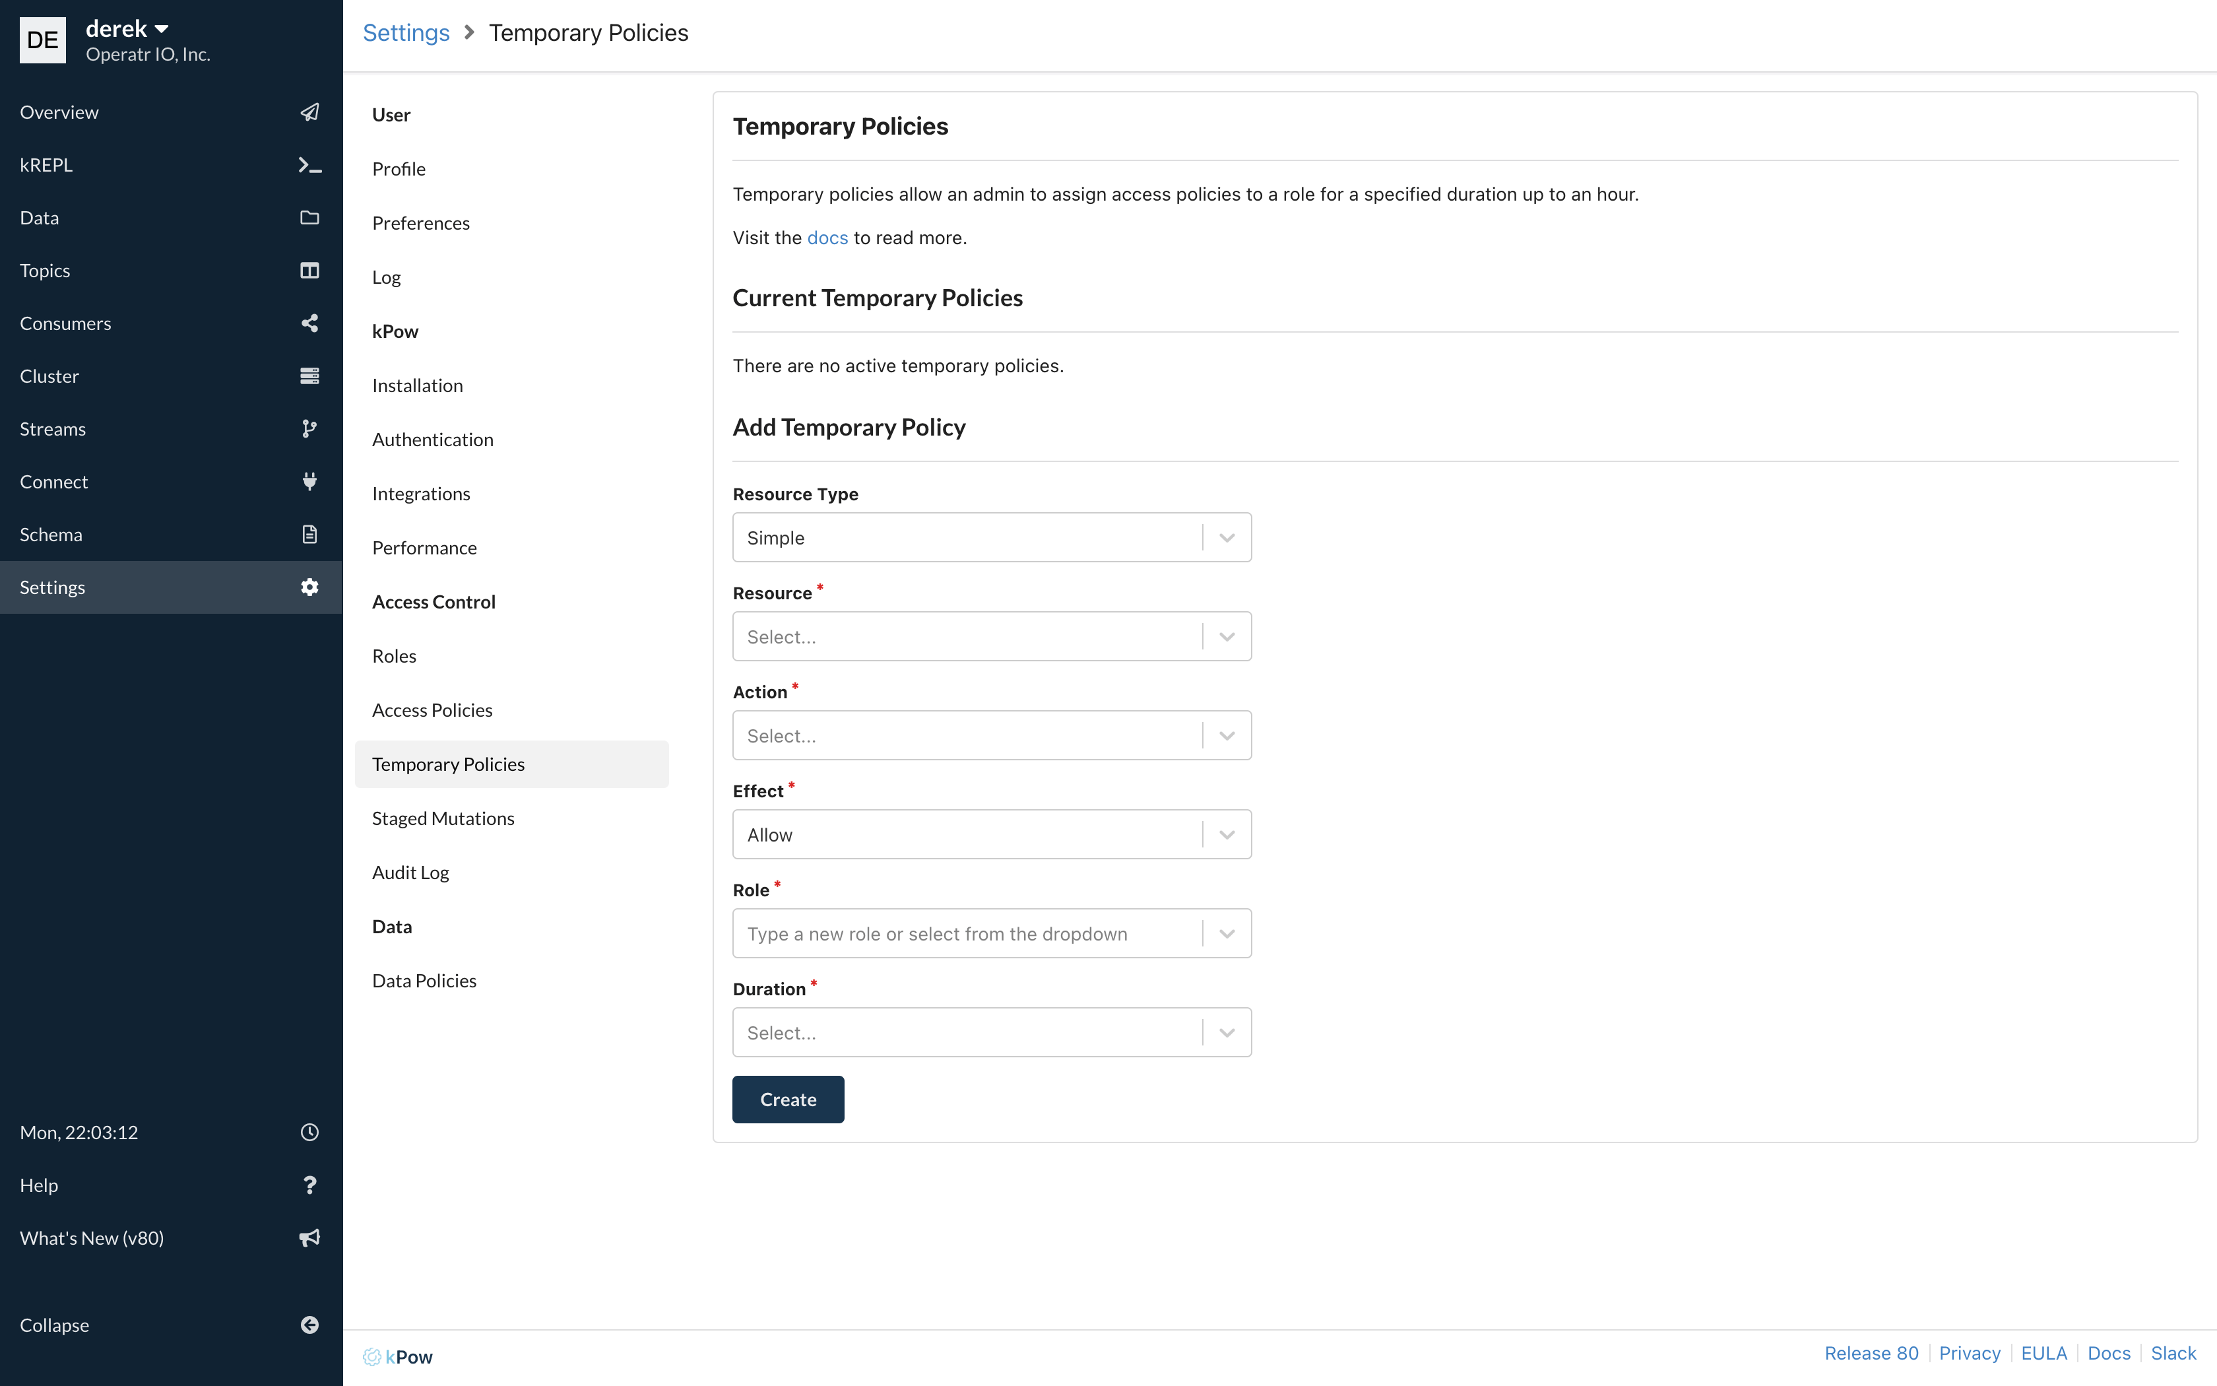Viewport: 2217px width, 1386px height.
Task: Open the Preferences settings page
Action: [x=512, y=223]
